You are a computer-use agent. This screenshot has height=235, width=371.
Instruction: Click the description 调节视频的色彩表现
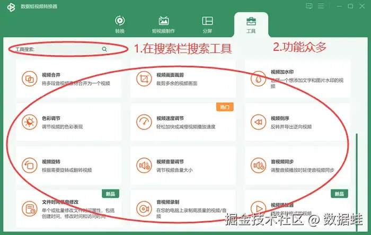[62, 126]
